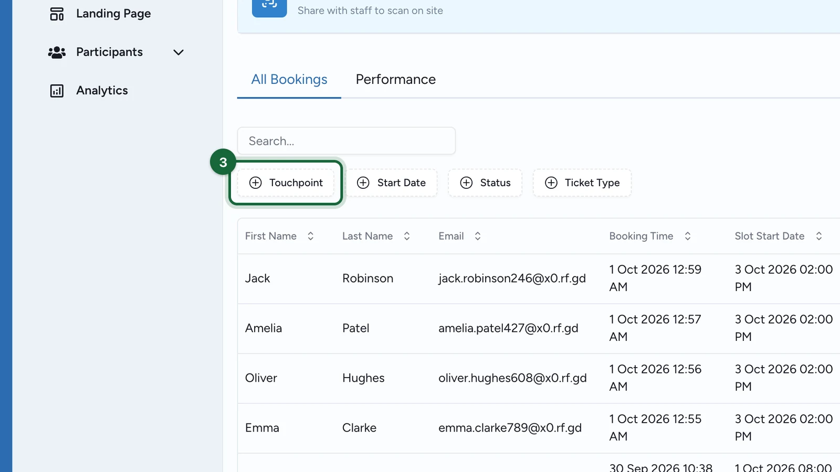The image size is (840, 472).
Task: Select the emma.clarke789@x0.rf.gd email cell
Action: tap(510, 428)
